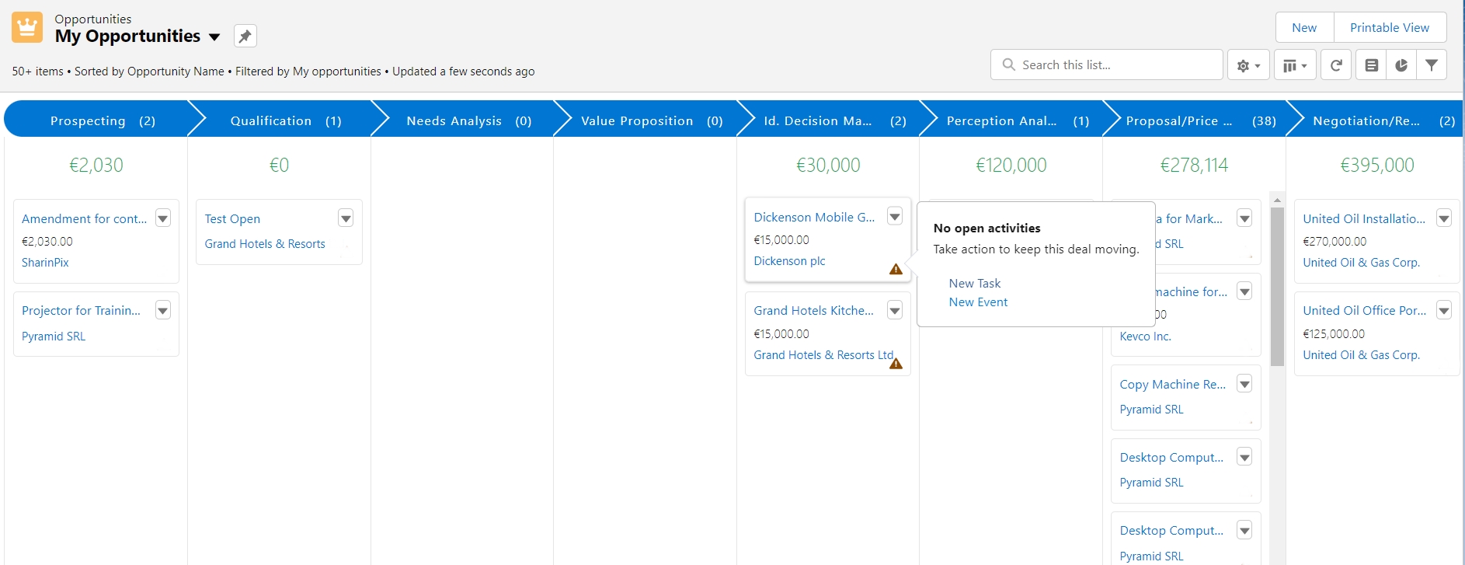Viewport: 1465px width, 565px height.
Task: Click the €278,114 column total
Action: tap(1194, 166)
